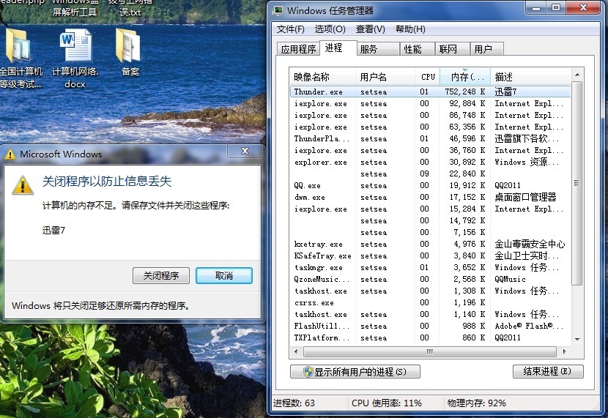This screenshot has height=418, width=608.
Task: Select the taskmgr.exe process row
Action: click(430, 267)
